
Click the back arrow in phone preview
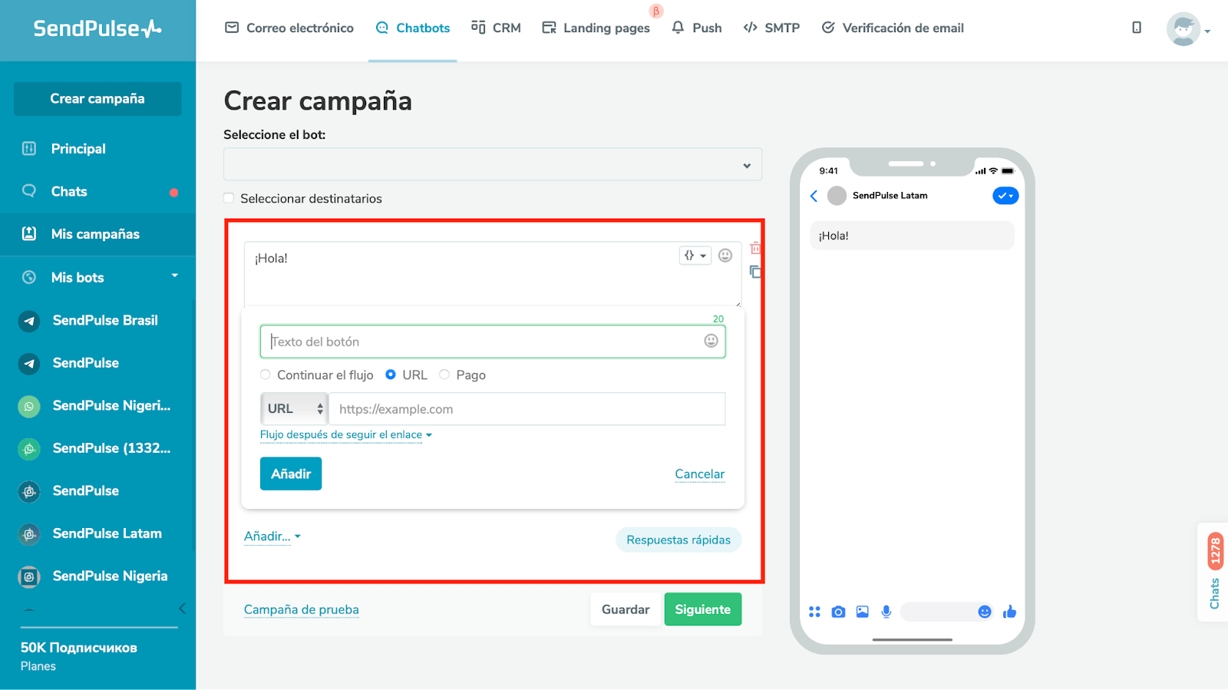(x=814, y=196)
